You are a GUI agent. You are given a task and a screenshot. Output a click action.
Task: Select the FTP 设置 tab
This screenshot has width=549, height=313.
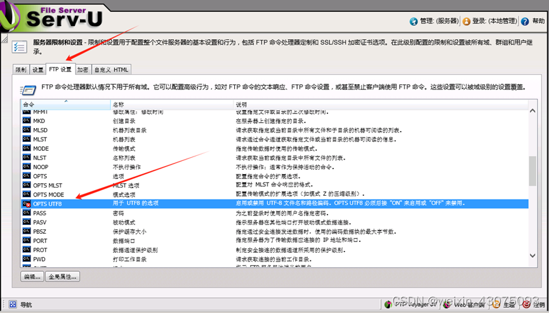[x=60, y=69]
